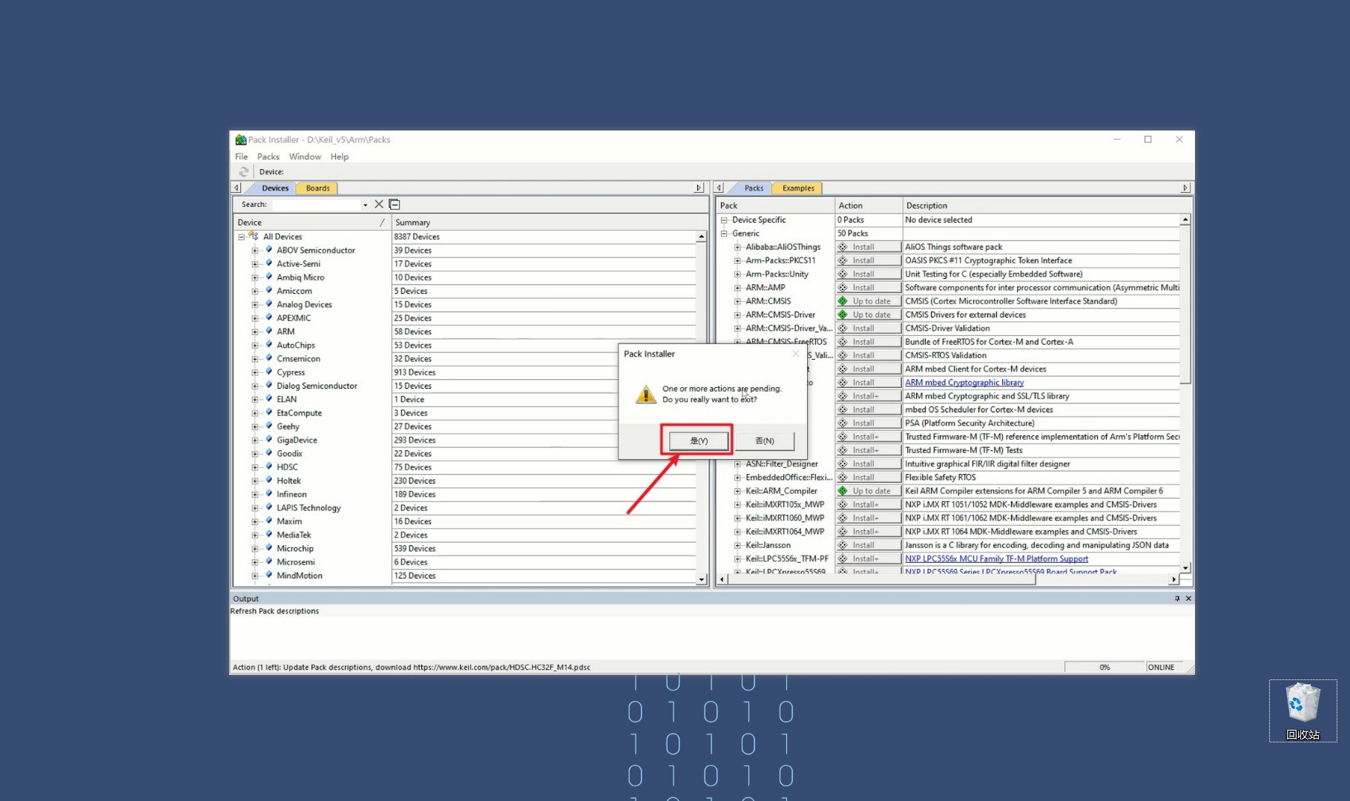The width and height of the screenshot is (1350, 801).
Task: Click Install+ for Keil::iMXRT105x_MWP
Action: (869, 504)
